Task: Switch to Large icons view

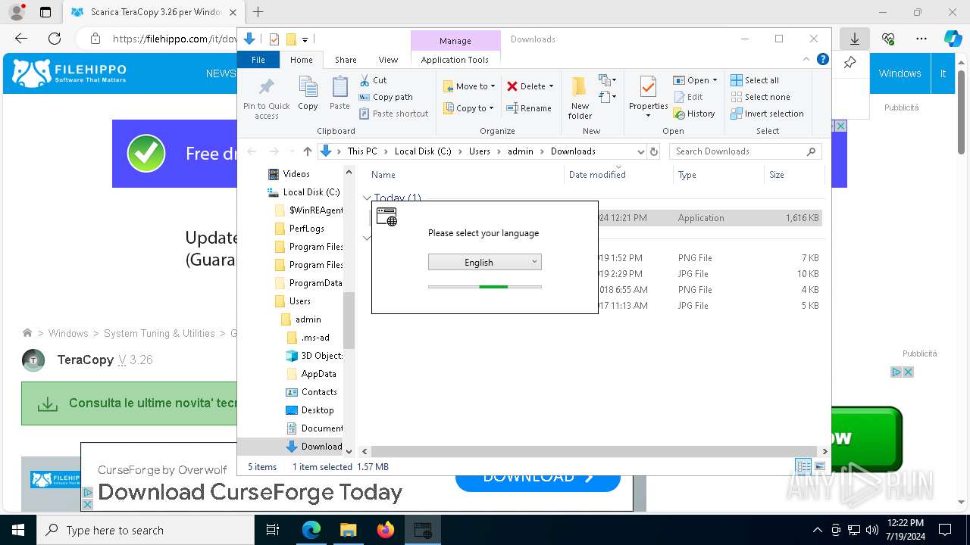Action: pos(819,467)
